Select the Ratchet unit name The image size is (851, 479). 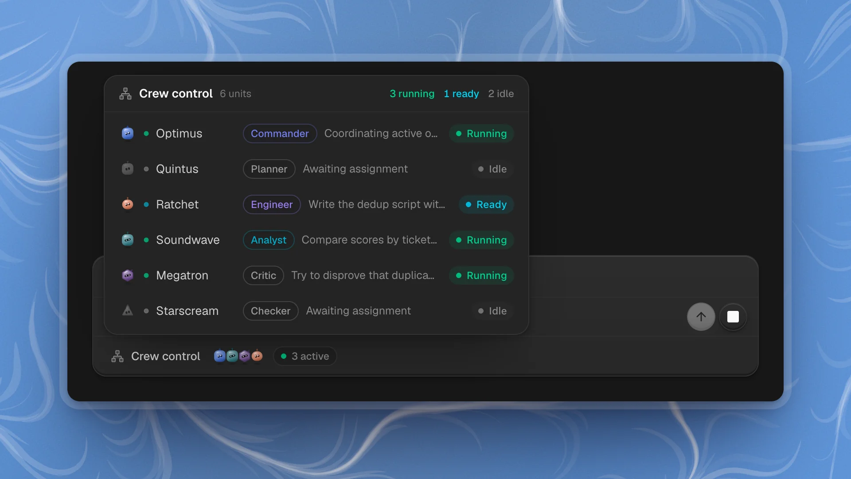coord(177,204)
